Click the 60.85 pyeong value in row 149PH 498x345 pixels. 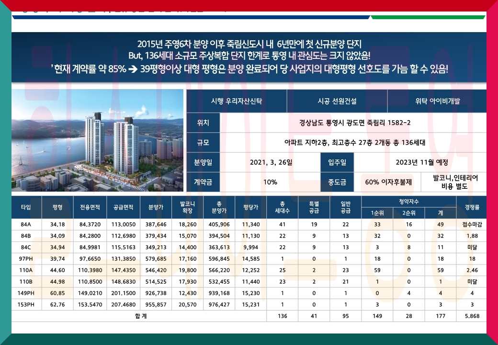tap(57, 293)
